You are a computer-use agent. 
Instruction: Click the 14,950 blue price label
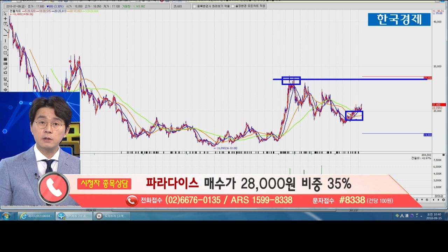click(427, 135)
